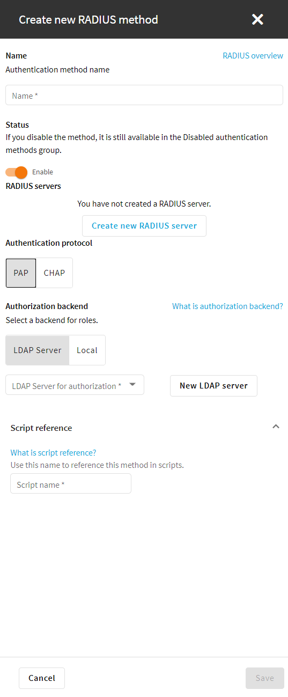Collapse Script reference using the chevron icon
The width and height of the screenshot is (288, 697).
pyautogui.click(x=276, y=427)
